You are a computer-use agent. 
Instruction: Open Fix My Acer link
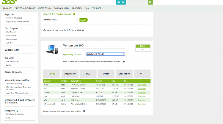(11, 32)
